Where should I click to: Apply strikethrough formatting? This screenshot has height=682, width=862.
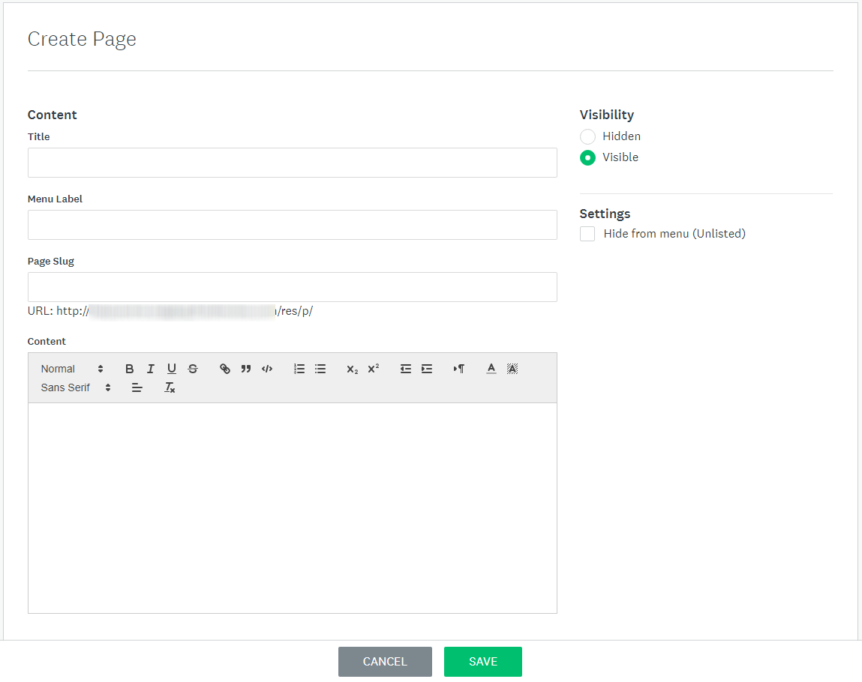click(x=192, y=369)
